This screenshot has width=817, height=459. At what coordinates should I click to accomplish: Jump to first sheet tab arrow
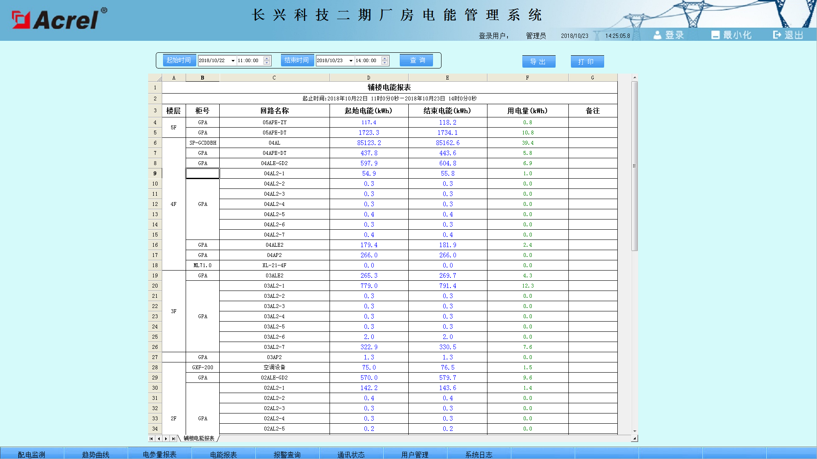point(151,439)
